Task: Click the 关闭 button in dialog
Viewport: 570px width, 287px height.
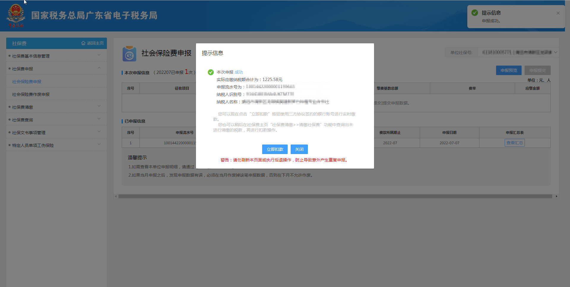Action: pos(299,149)
